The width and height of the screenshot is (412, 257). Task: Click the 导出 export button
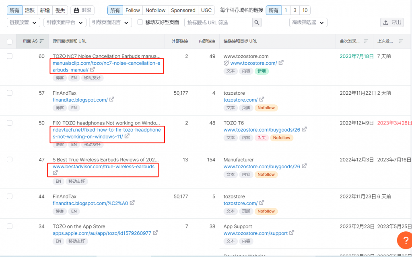tap(392, 22)
